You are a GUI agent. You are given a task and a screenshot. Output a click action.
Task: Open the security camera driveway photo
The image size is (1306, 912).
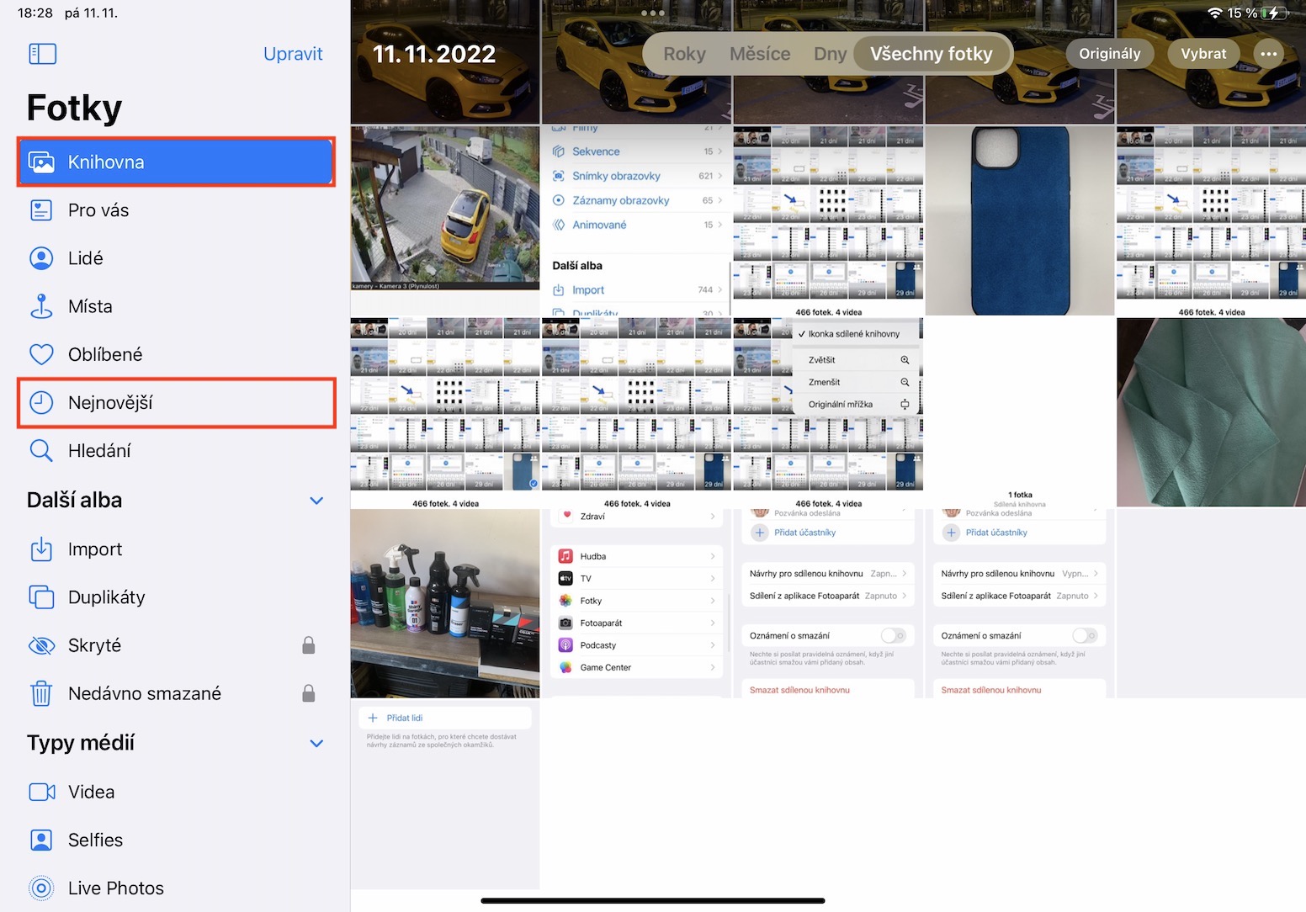[445, 209]
